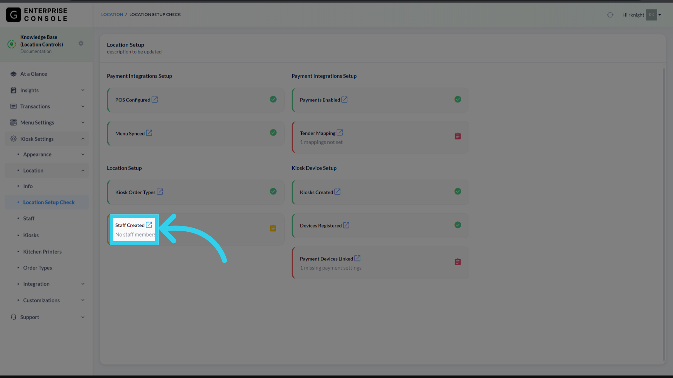Click the POS Configured label
The image size is (673, 378).
tap(133, 100)
